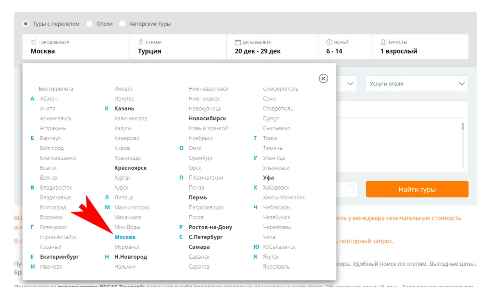Select "Хабаровск" city
This screenshot has width=492, height=287.
point(276,187)
